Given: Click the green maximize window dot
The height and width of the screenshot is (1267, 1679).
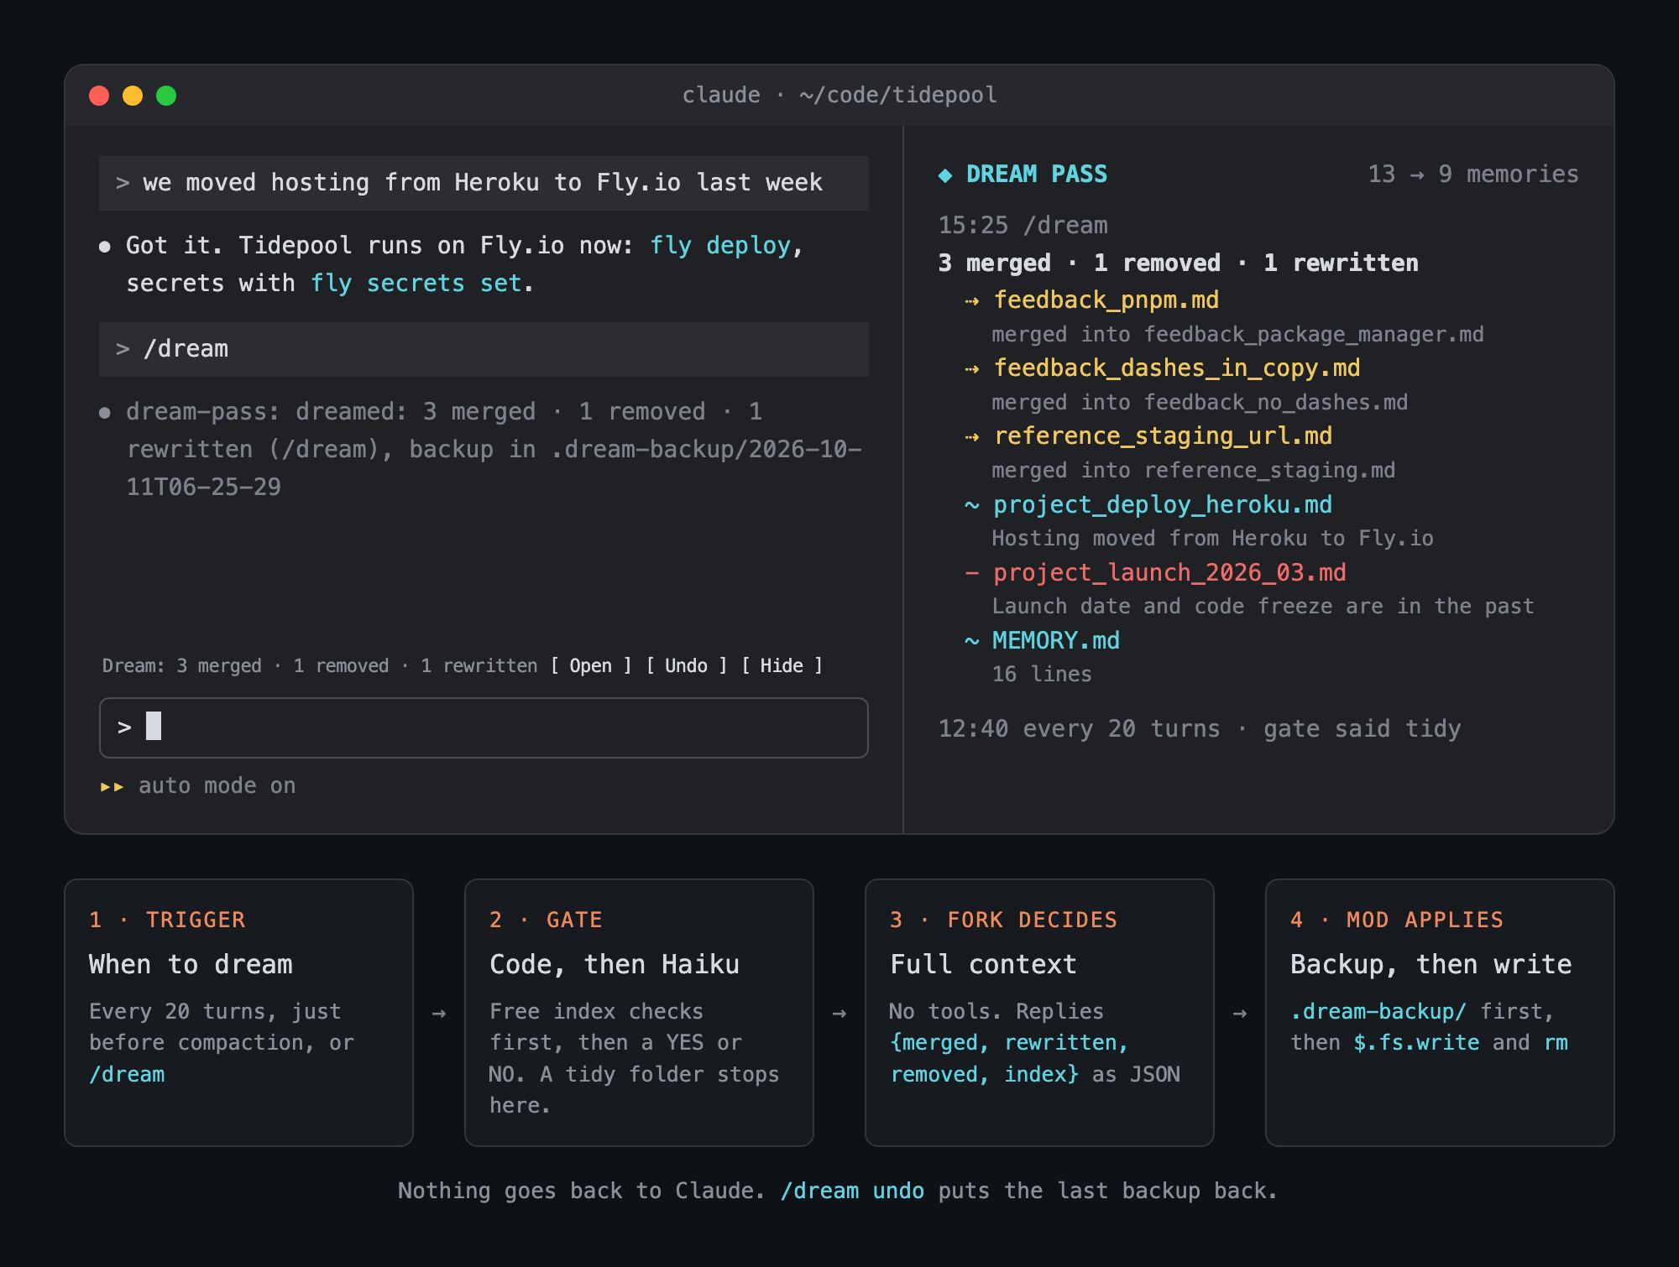Looking at the screenshot, I should (x=166, y=96).
